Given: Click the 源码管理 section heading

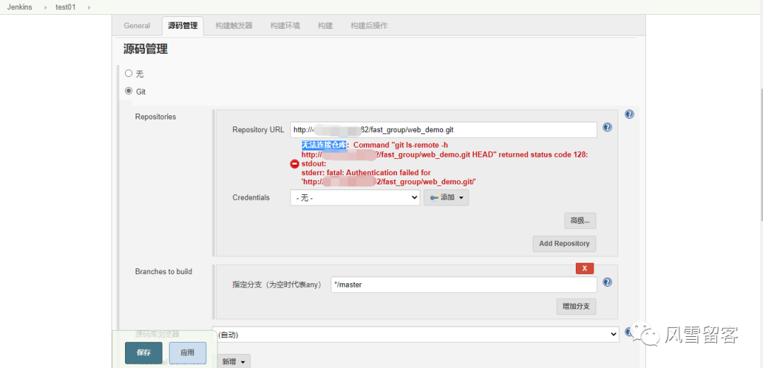Looking at the screenshot, I should coord(146,49).
